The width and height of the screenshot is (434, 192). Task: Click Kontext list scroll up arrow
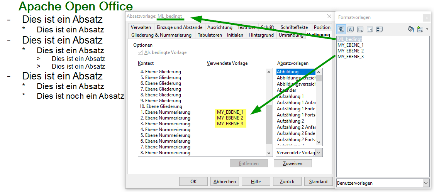[x=269, y=72]
